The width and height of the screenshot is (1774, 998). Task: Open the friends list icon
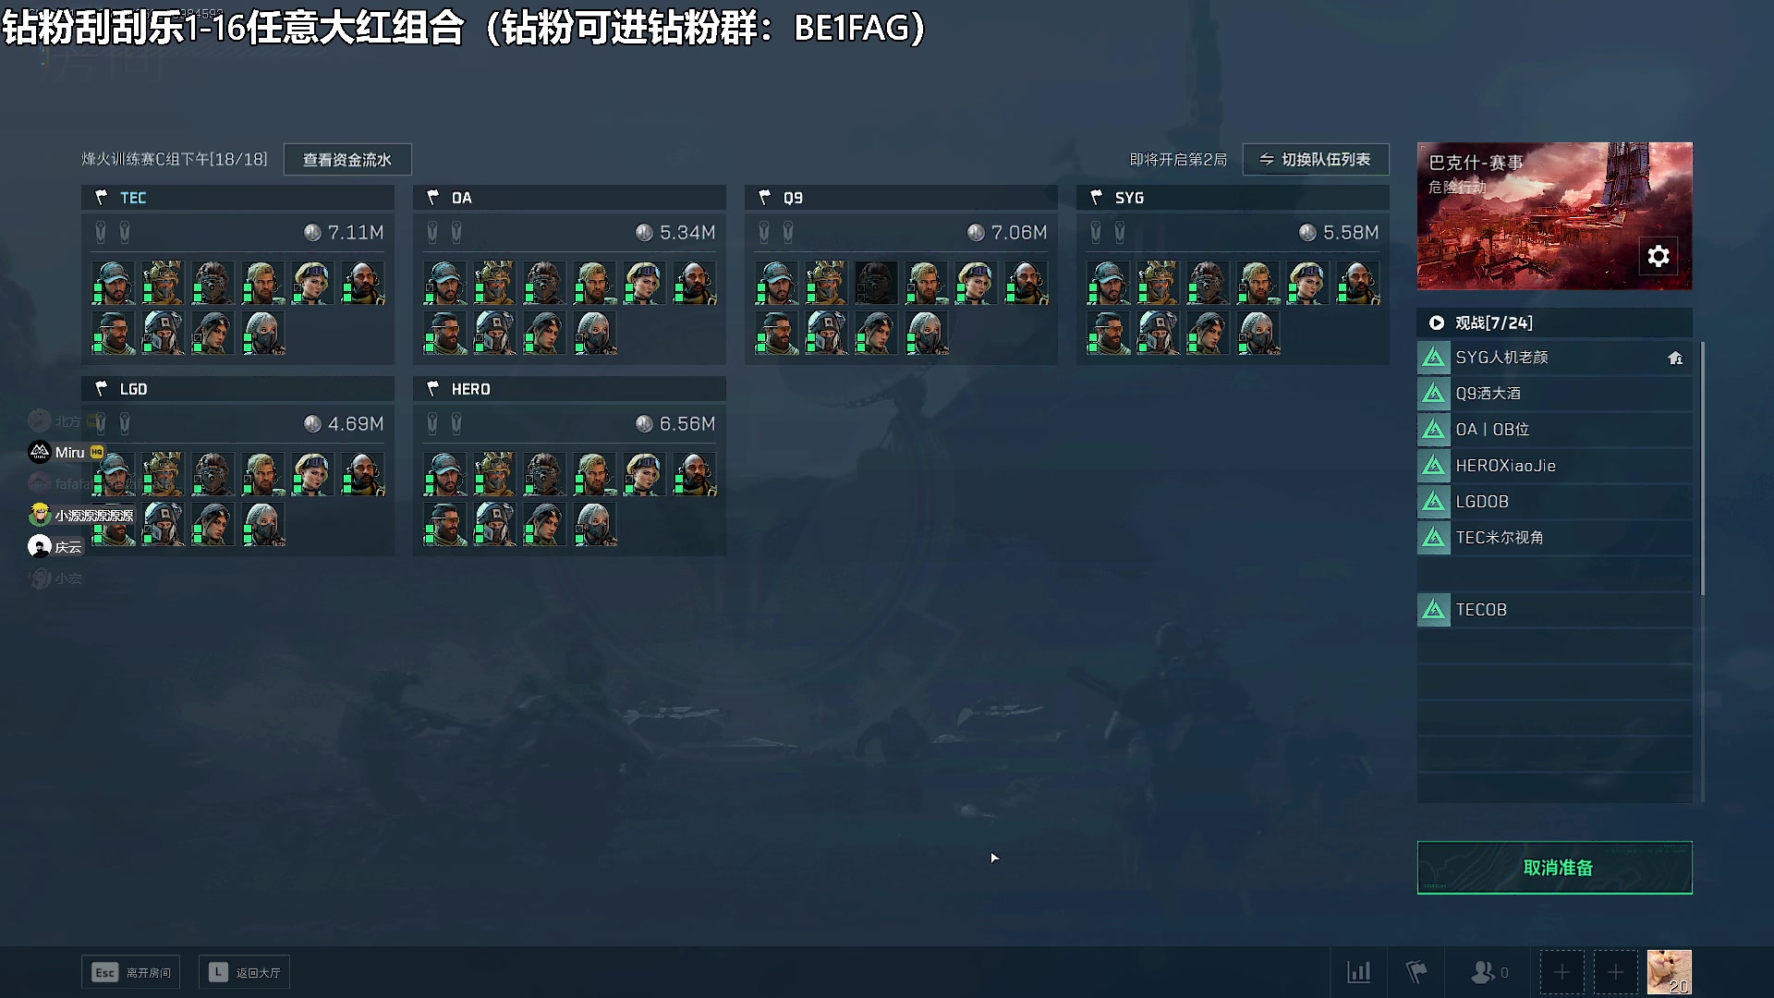[1488, 972]
